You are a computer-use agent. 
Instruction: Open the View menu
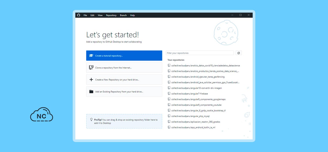[x=100, y=15]
